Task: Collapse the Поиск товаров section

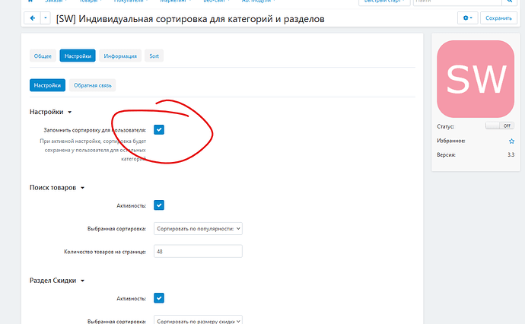Action: [57, 187]
